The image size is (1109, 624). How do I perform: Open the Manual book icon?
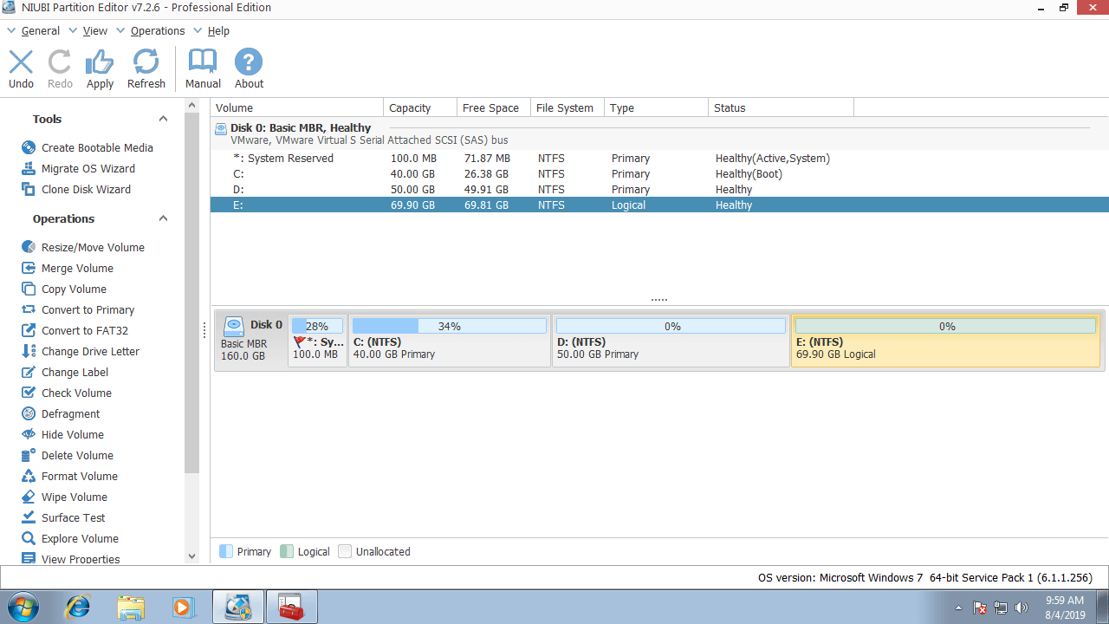(203, 62)
